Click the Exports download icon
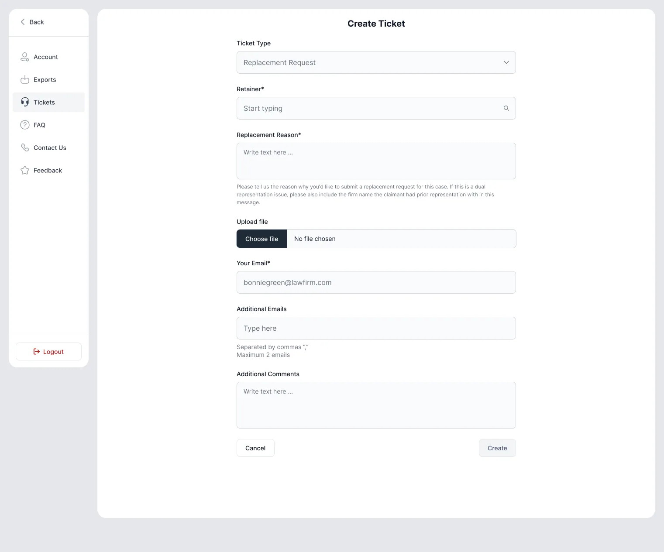Viewport: 664px width, 552px height. coord(25,80)
